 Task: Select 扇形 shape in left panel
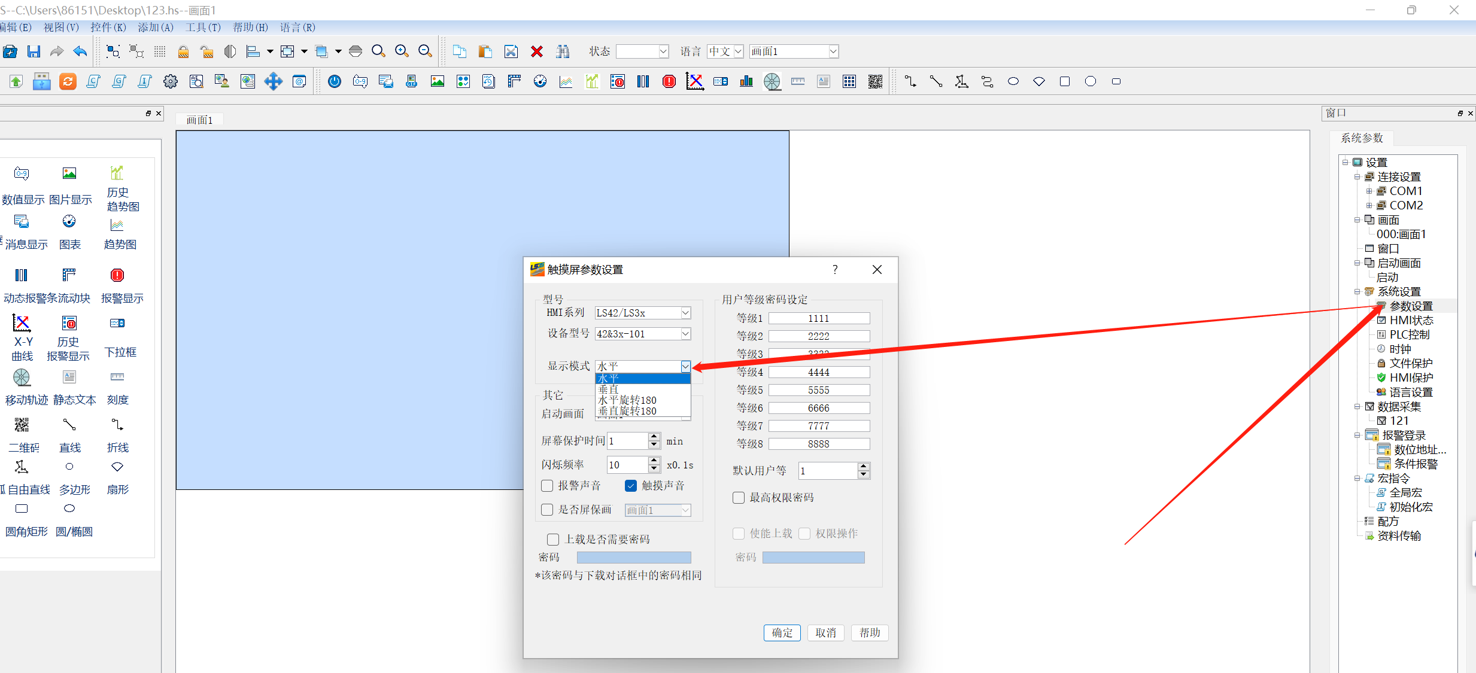tap(117, 479)
